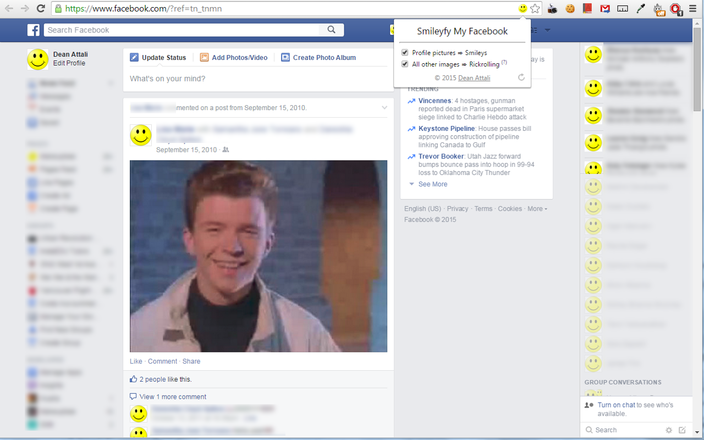The image size is (704, 440).
Task: Click the Vincennes trending arrow icon
Action: click(x=411, y=101)
